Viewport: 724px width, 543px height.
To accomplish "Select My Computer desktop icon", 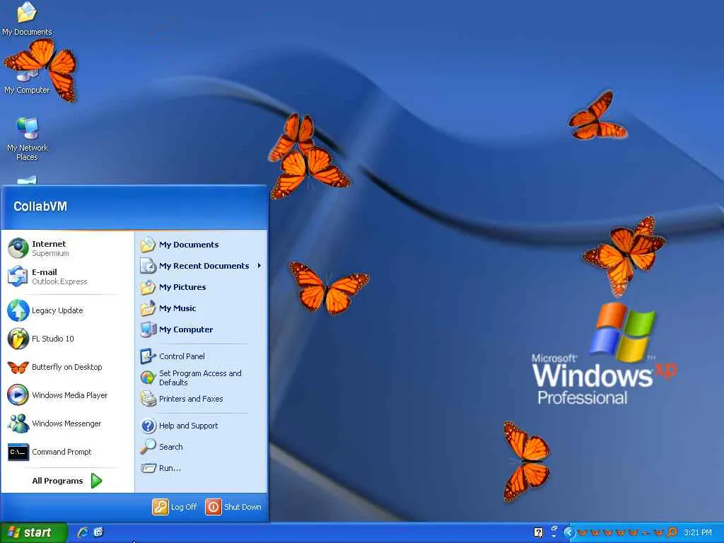I will pos(27,78).
